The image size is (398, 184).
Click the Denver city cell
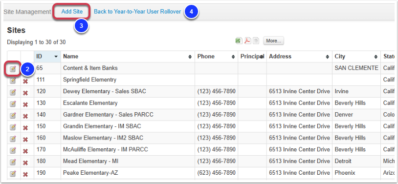click(356, 115)
